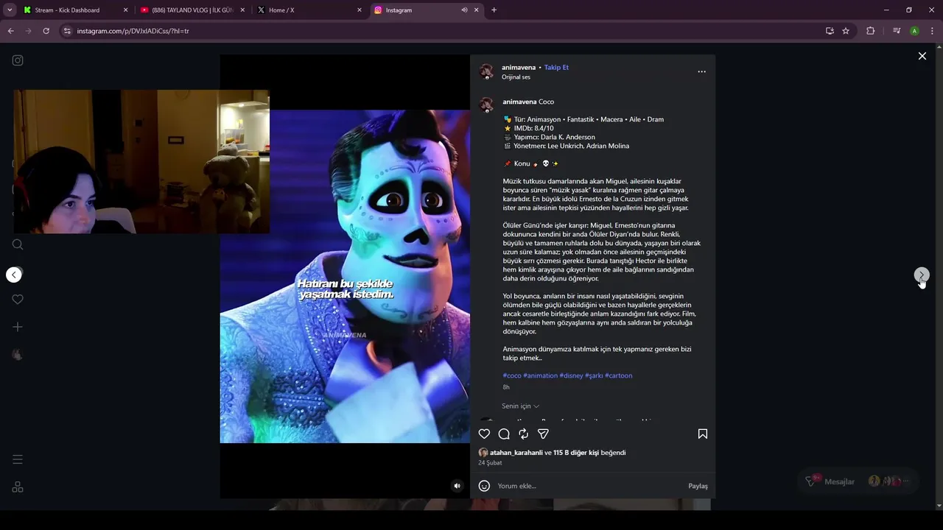The height and width of the screenshot is (530, 943).
Task: Create a new post with plus icon
Action: pos(18,327)
